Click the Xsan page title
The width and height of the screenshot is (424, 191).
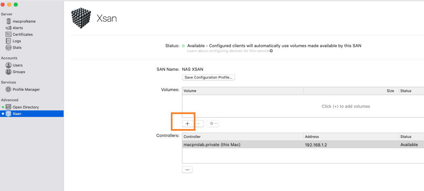(x=107, y=18)
